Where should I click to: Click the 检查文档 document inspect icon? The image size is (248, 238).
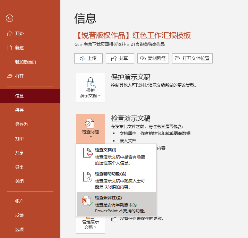(x=88, y=153)
